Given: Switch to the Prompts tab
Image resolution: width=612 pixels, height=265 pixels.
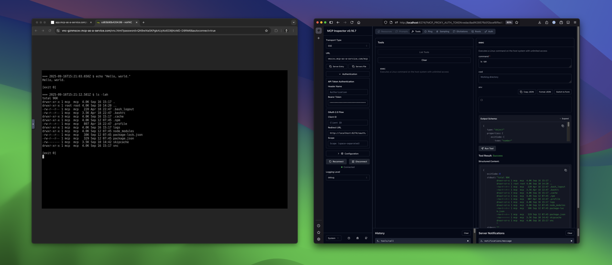Looking at the screenshot, I should [402, 32].
